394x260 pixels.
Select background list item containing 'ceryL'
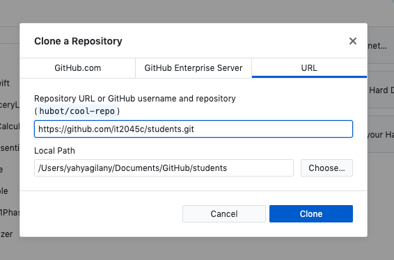tap(10, 105)
